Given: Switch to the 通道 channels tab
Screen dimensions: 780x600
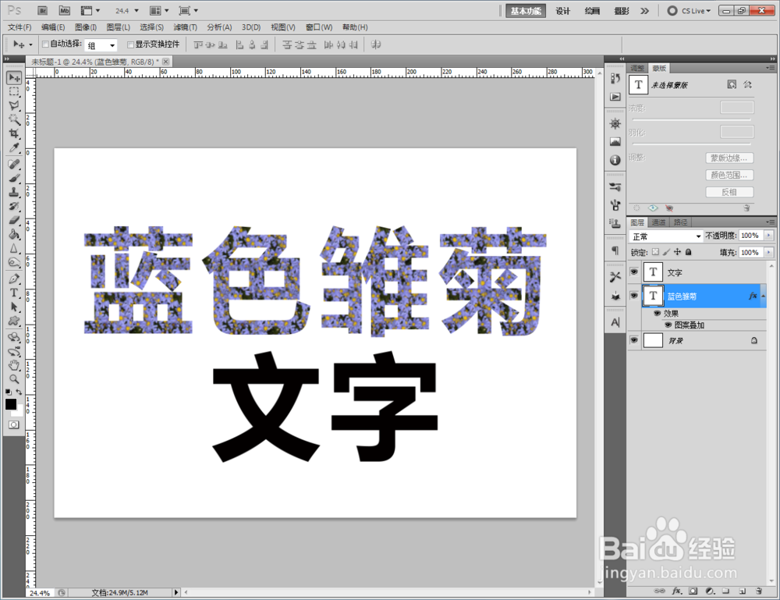Looking at the screenshot, I should 658,222.
